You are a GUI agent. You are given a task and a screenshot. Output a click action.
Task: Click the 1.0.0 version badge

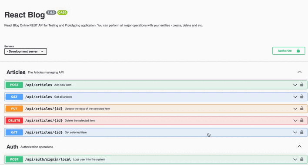(x=51, y=13)
